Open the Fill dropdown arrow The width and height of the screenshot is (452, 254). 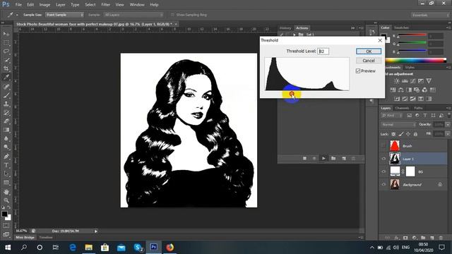tap(448, 134)
